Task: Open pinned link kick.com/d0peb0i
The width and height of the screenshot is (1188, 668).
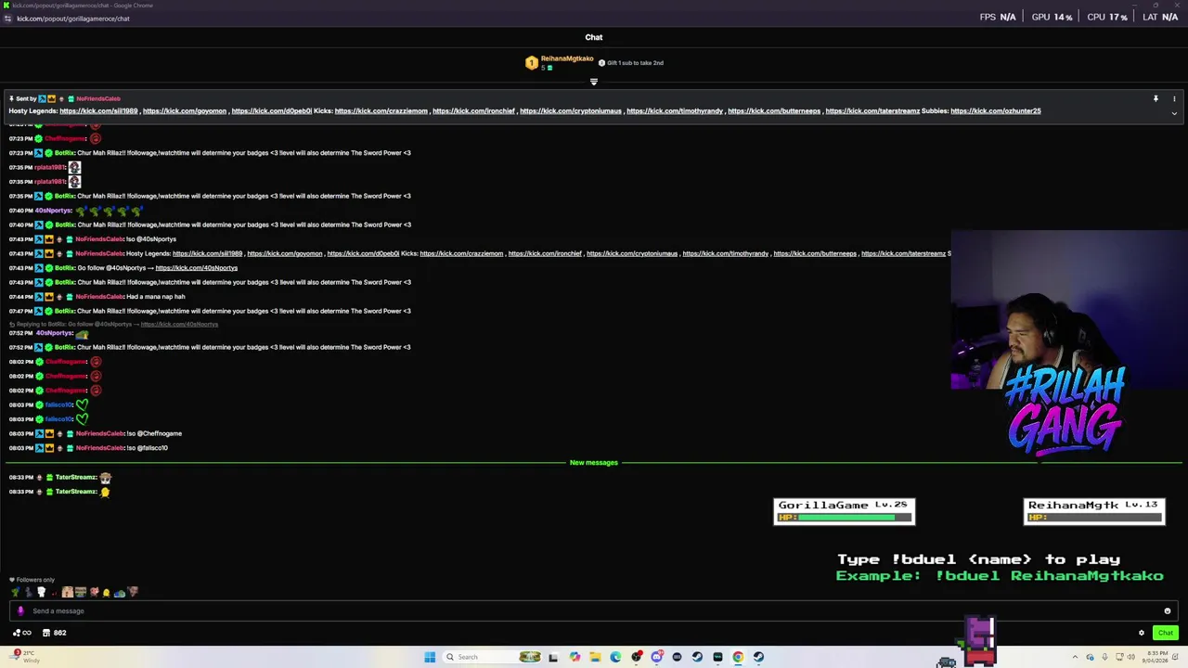Action: coord(272,111)
